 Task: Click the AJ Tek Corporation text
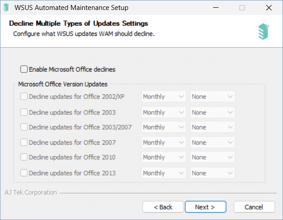point(31,192)
